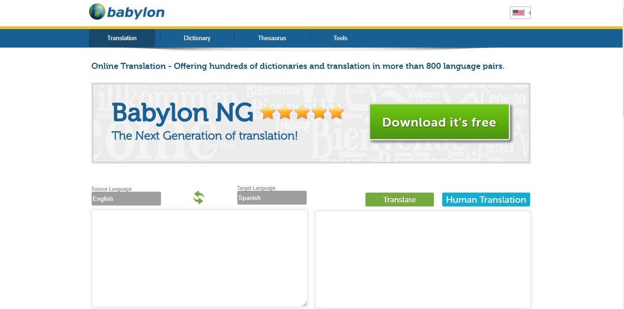Click the Babylon logo

tap(127, 12)
